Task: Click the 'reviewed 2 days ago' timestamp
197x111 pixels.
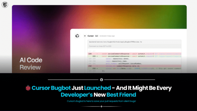Action: click(x=107, y=36)
